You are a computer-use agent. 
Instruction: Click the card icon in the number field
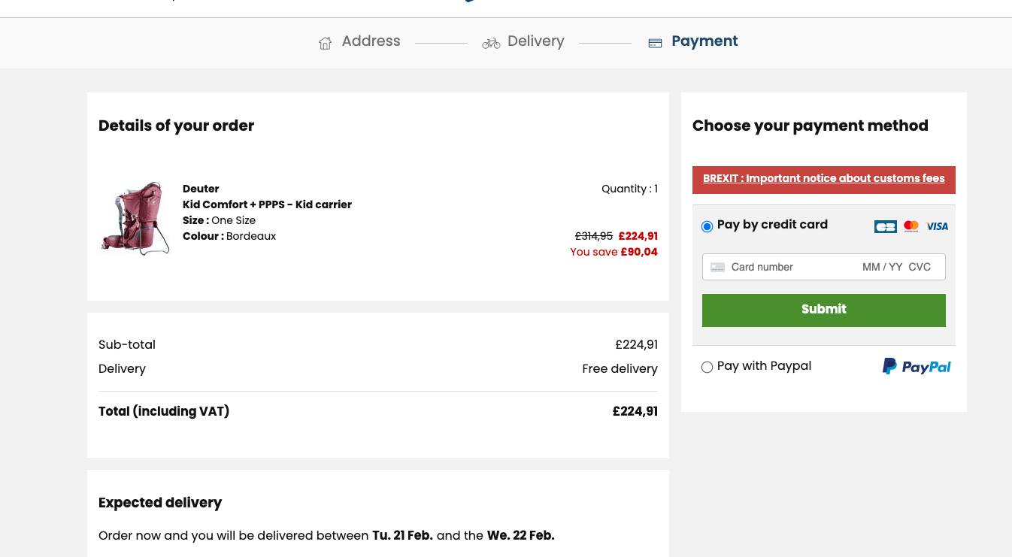717,267
